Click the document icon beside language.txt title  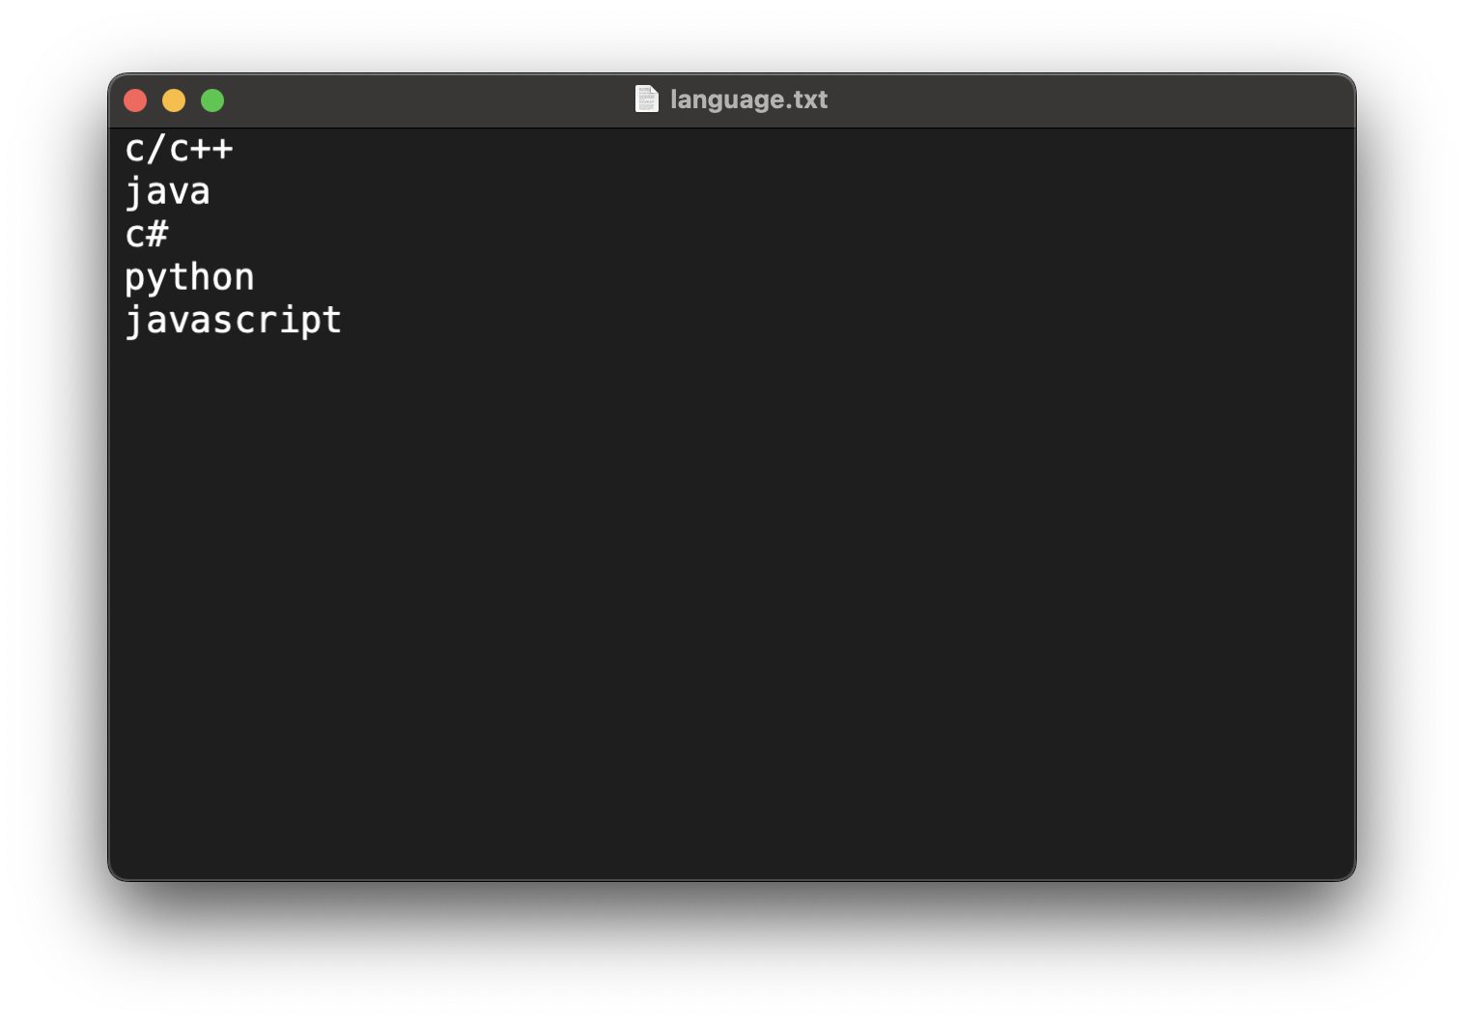coord(646,100)
